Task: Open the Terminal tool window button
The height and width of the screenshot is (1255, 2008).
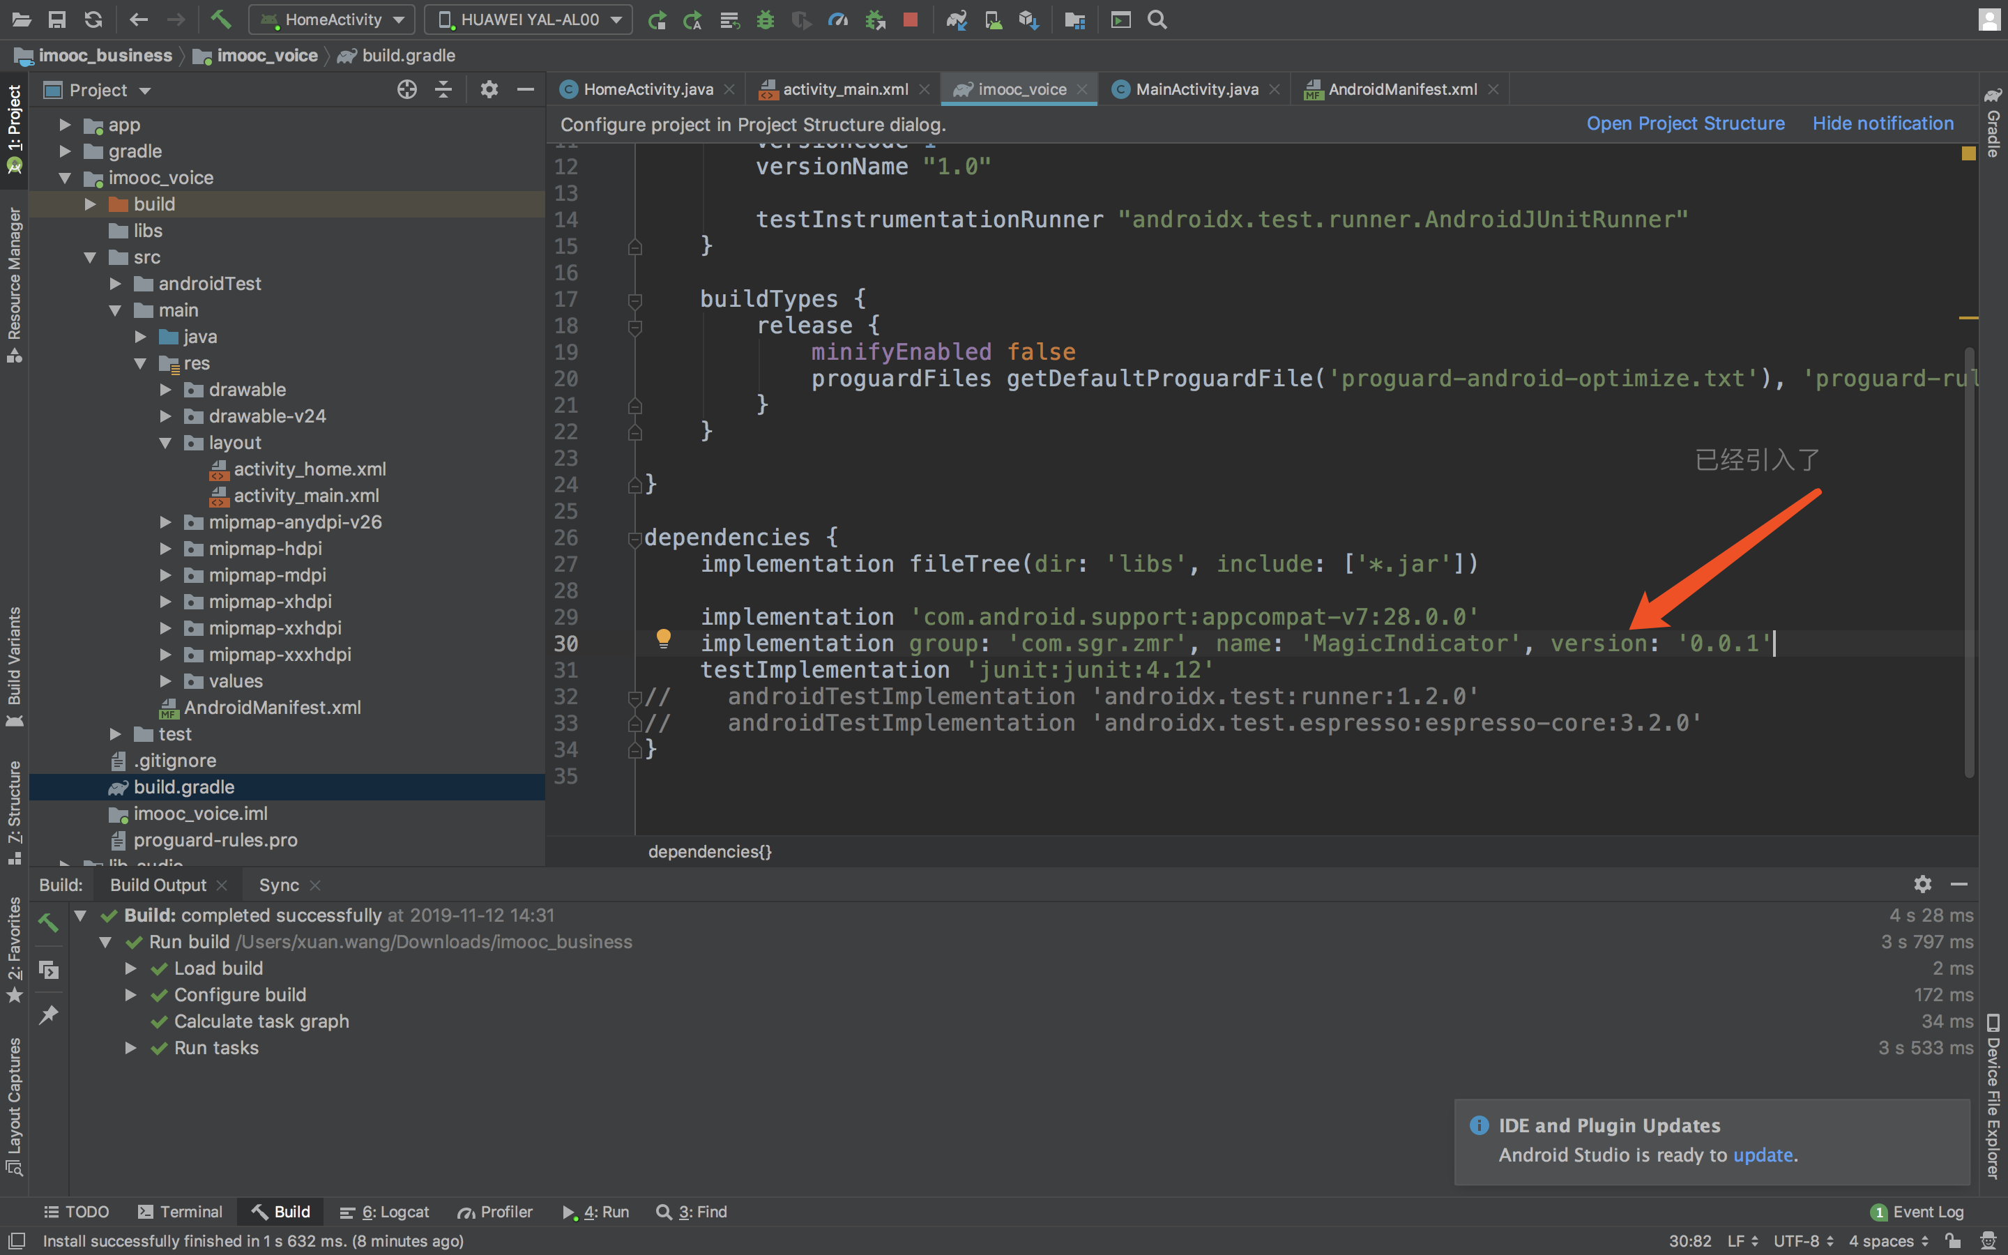Action: pos(180,1212)
